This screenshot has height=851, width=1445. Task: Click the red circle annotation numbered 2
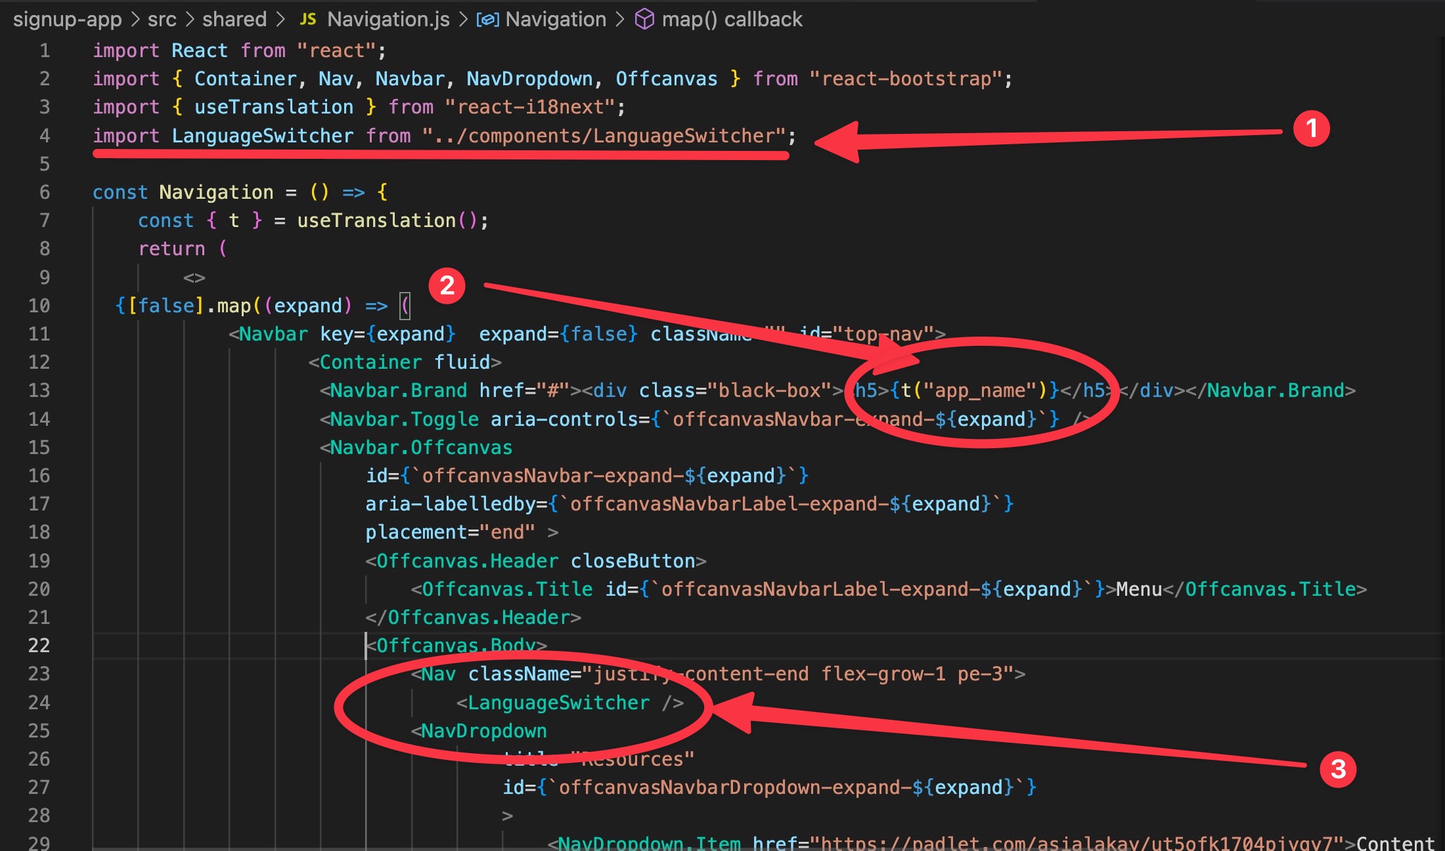click(x=447, y=285)
